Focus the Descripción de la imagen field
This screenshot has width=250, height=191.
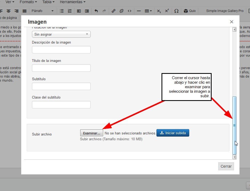pyautogui.click(x=61, y=50)
